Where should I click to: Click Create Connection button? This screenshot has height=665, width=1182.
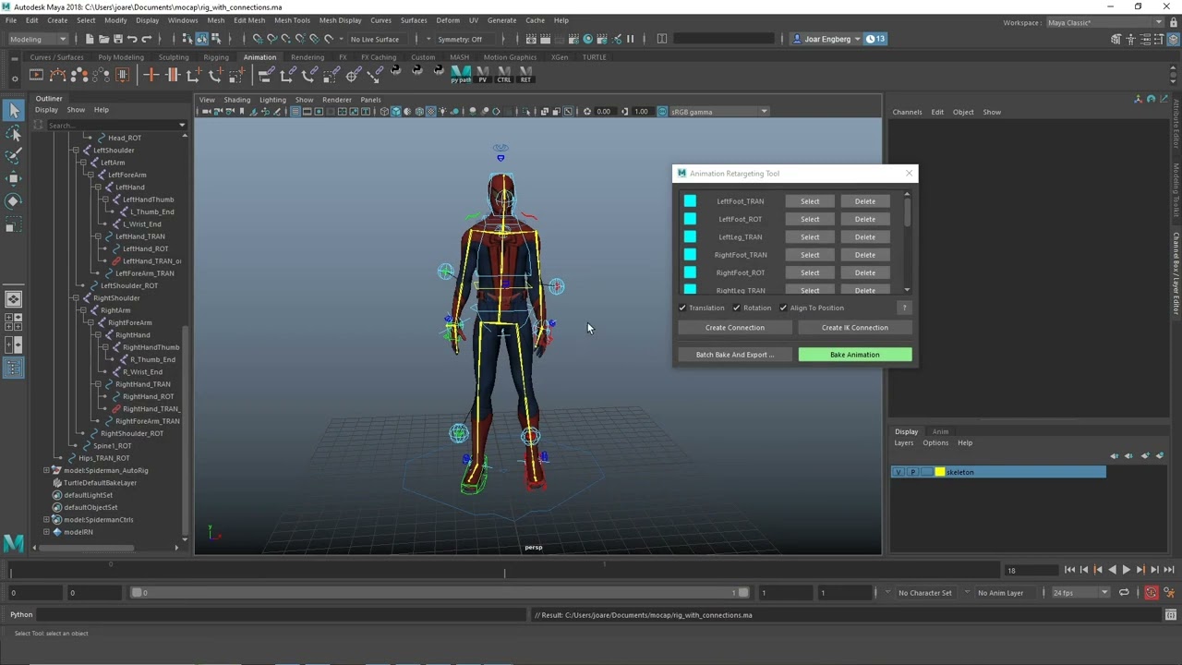point(735,328)
